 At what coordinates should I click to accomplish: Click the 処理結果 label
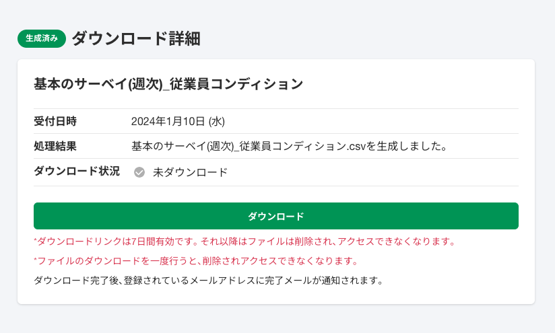pyautogui.click(x=55, y=146)
